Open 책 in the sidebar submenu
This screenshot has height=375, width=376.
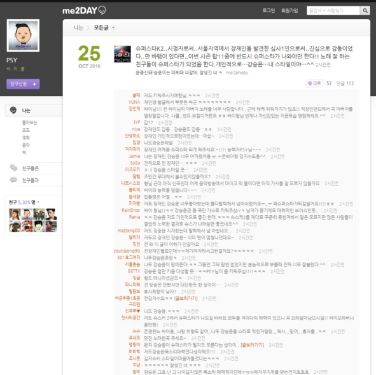pos(24,152)
